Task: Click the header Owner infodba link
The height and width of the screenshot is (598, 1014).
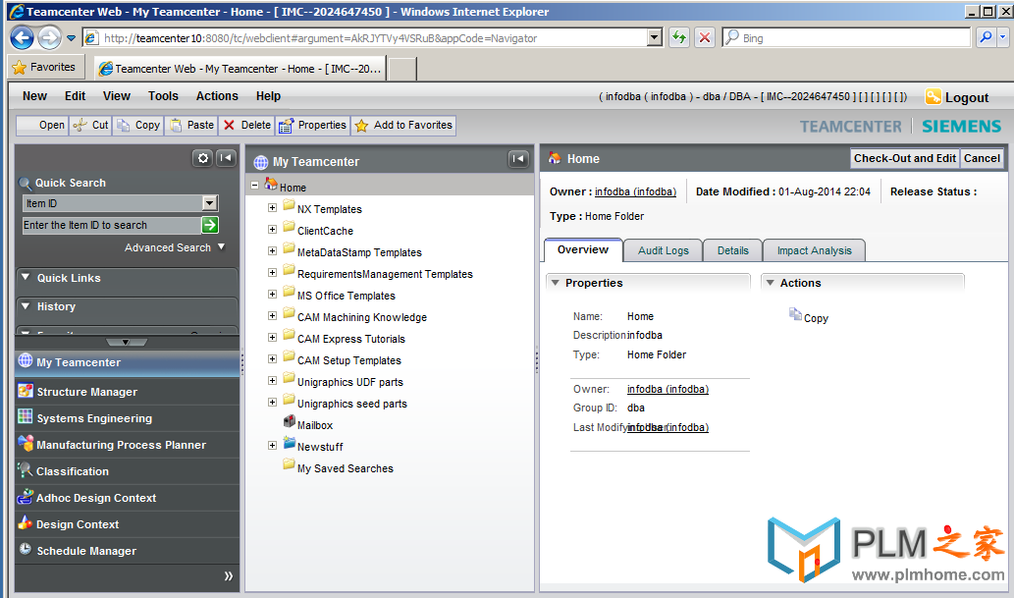Action: pos(636,191)
